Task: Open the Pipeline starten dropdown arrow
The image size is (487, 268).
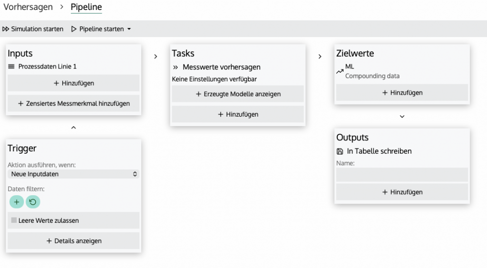Action: (x=129, y=29)
